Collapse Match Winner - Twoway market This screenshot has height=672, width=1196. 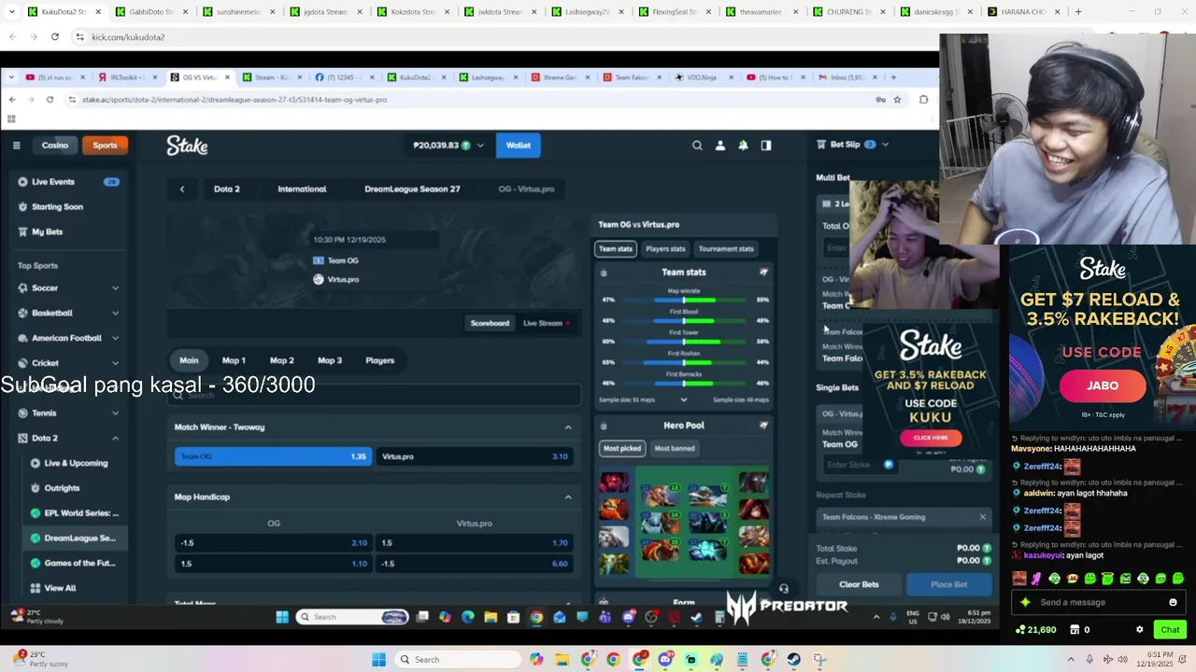(568, 427)
